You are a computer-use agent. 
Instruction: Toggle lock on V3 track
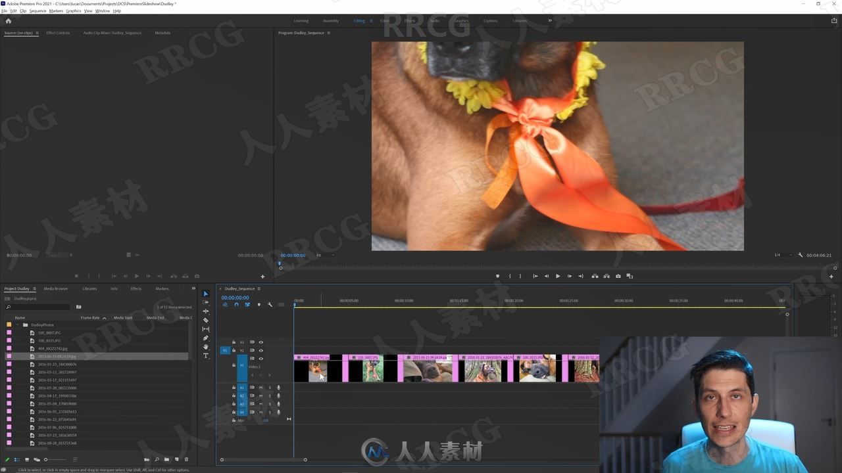click(x=233, y=342)
